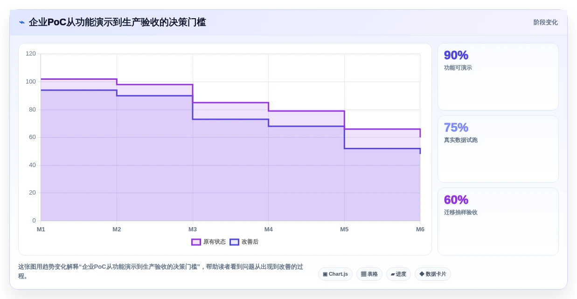Click the 120 y-axis value

[x=31, y=54]
